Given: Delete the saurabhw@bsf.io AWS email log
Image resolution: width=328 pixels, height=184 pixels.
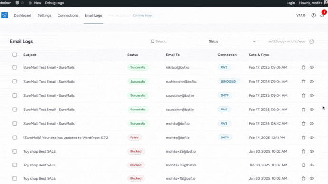Looking at the screenshot, I should pyautogui.click(x=303, y=110).
